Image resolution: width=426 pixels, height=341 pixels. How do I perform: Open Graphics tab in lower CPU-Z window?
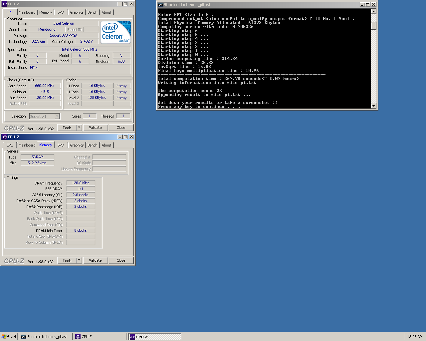(x=77, y=145)
